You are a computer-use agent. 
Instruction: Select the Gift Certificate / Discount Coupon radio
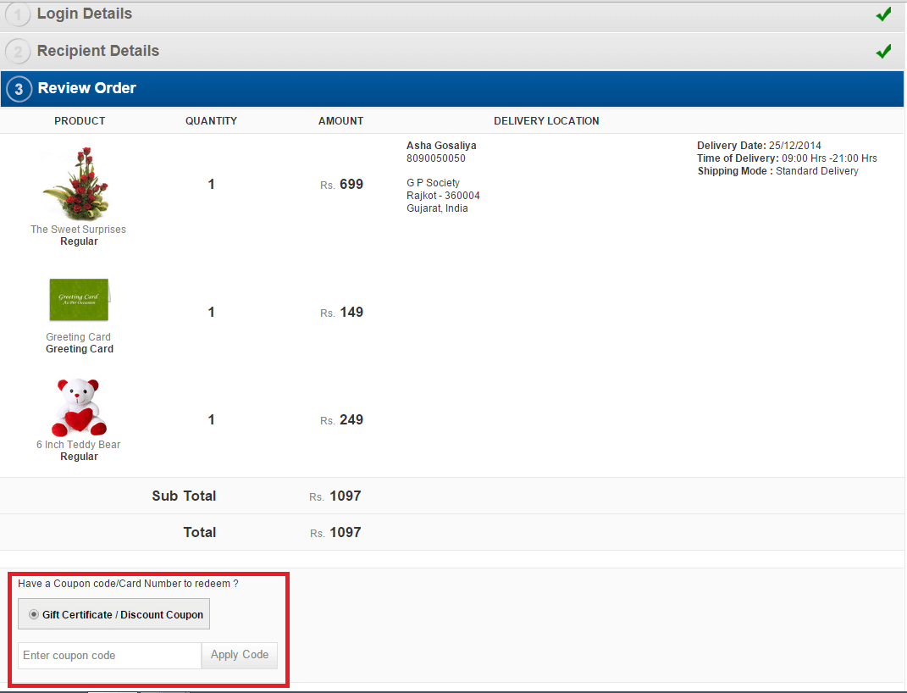32,613
